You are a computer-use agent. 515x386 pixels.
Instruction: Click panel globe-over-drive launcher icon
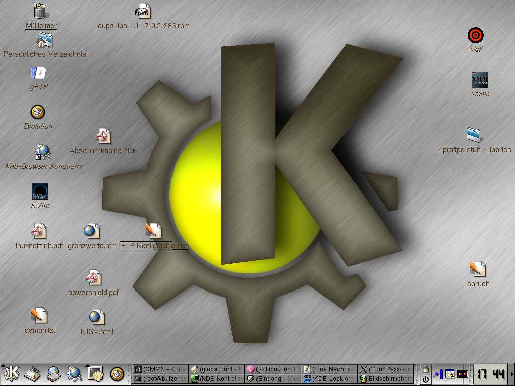(x=53, y=374)
